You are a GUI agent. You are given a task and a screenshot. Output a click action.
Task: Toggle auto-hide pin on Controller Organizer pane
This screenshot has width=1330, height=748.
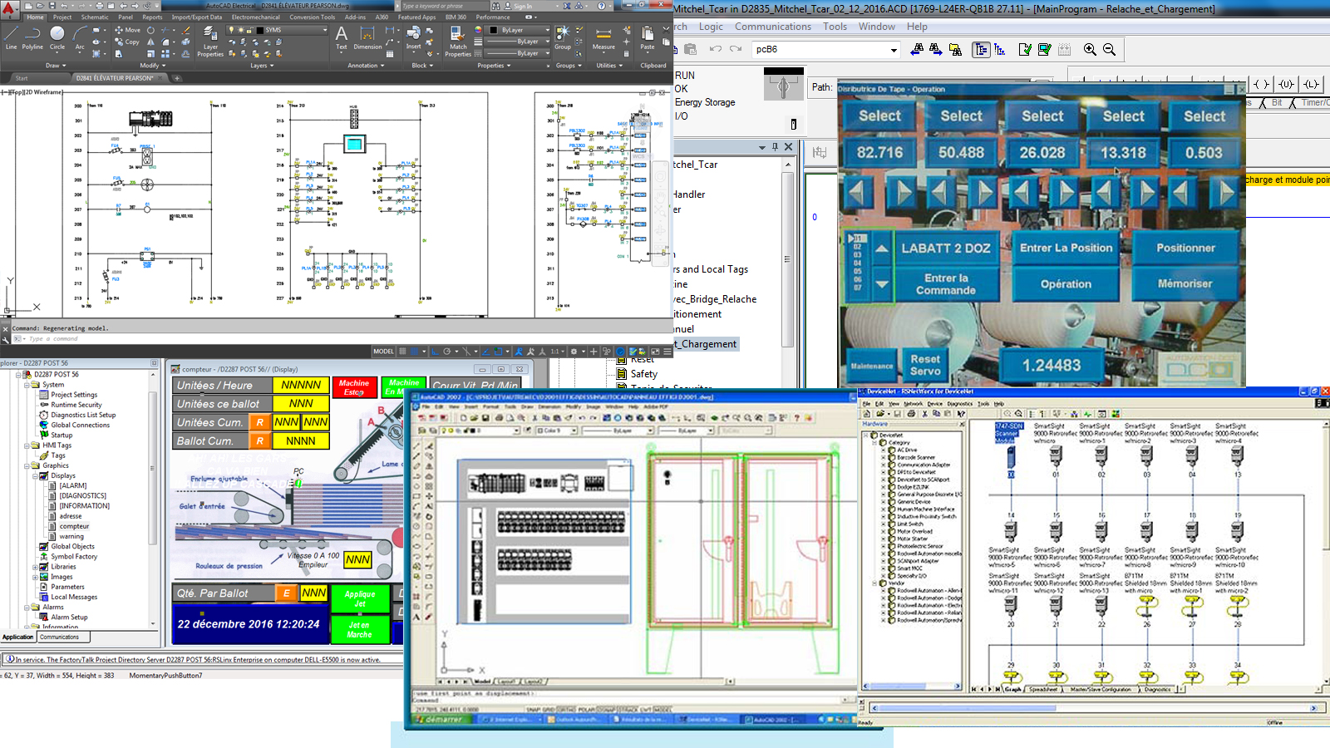click(775, 147)
